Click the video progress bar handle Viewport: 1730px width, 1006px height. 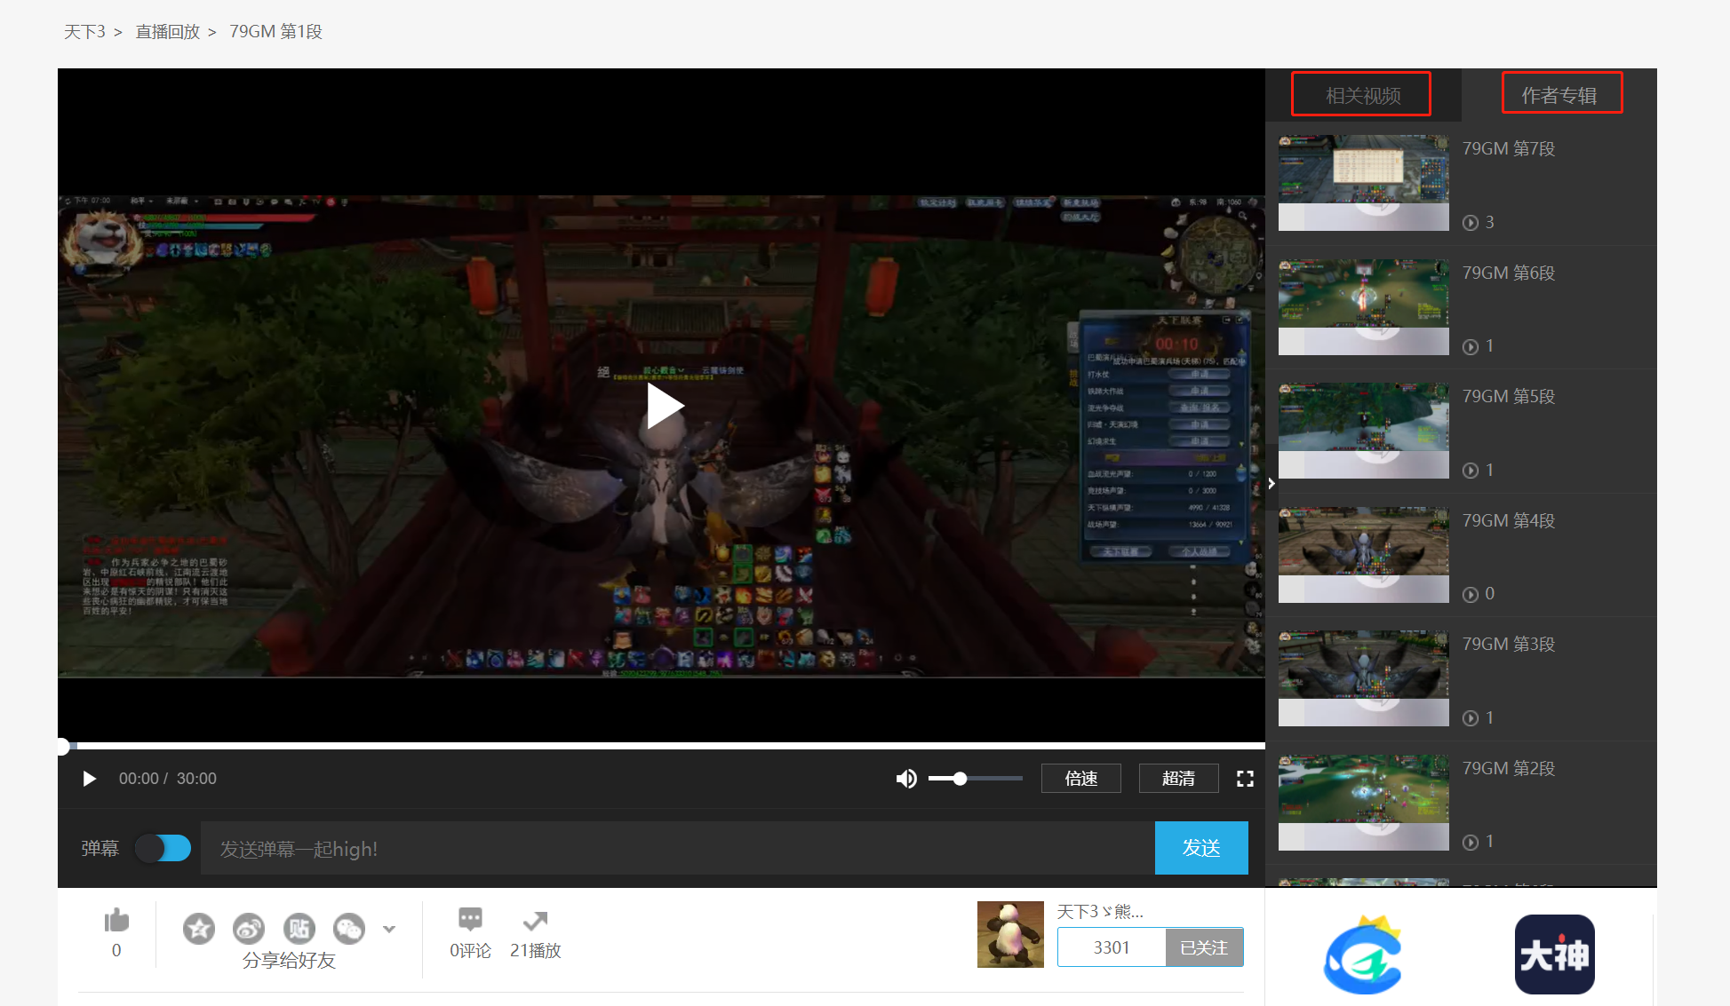[63, 746]
